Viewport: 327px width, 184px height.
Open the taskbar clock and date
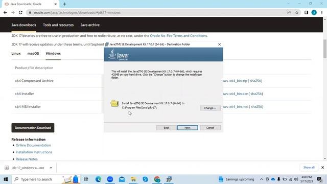pyautogui.click(x=307, y=179)
